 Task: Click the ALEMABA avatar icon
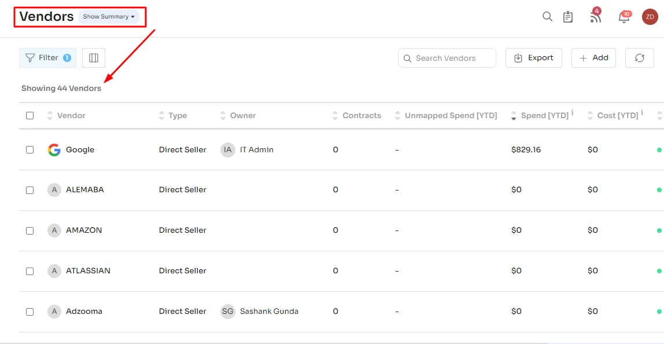[x=54, y=190]
